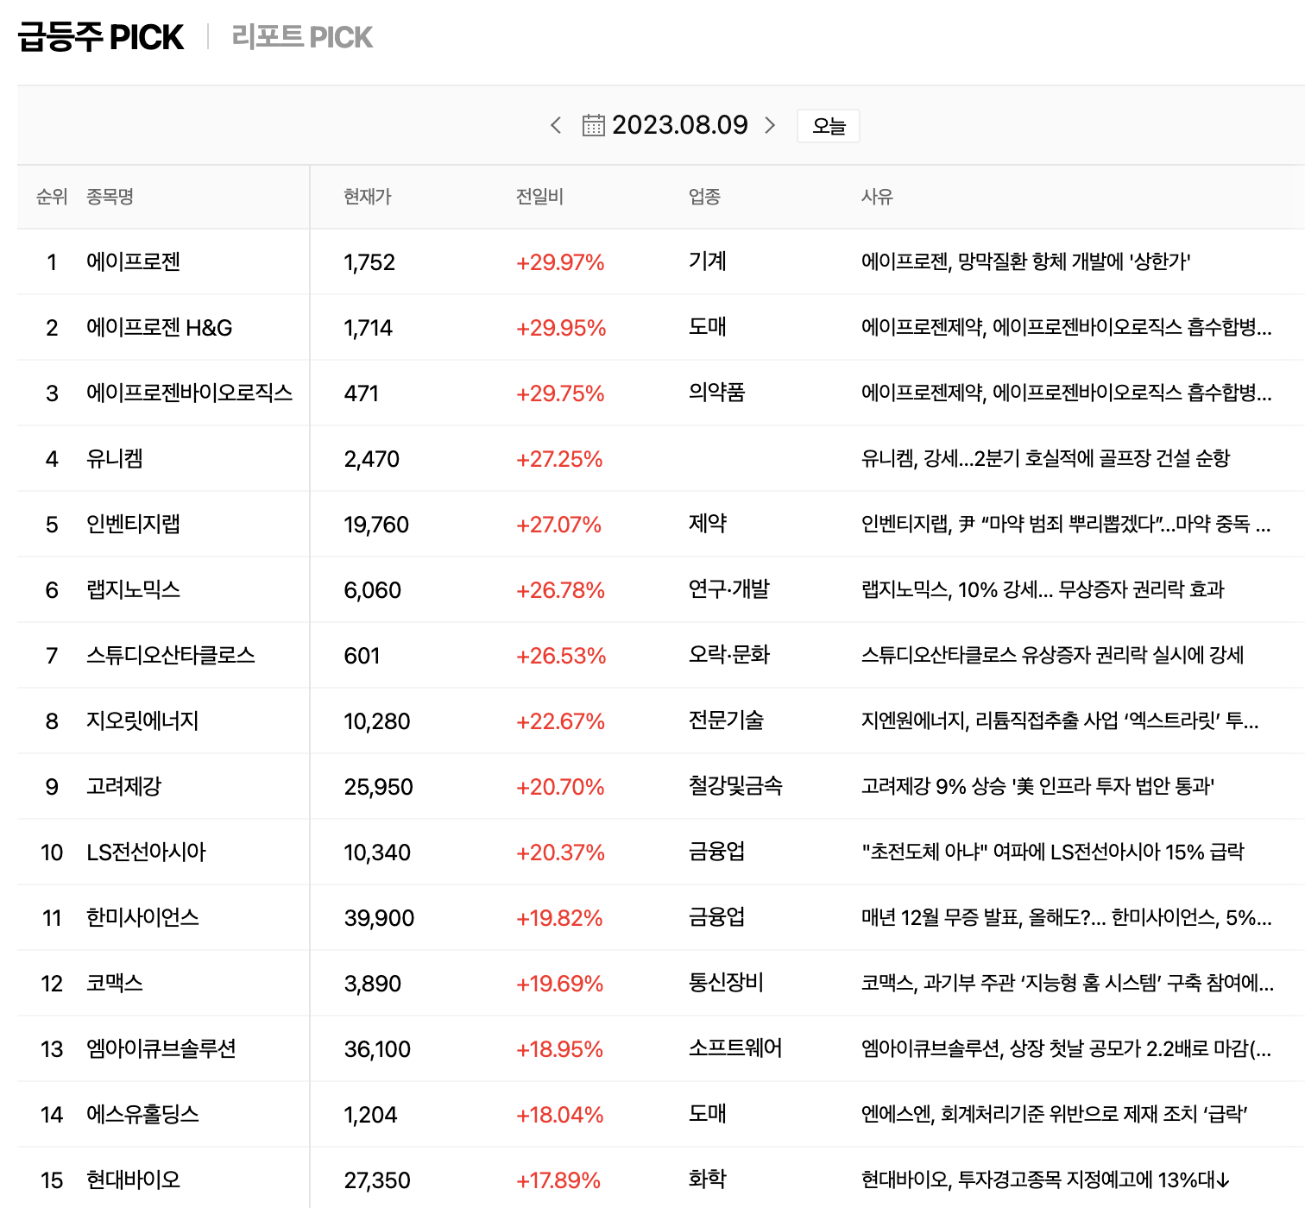Open stock 인벤티지랩
The height and width of the screenshot is (1208, 1305).
tap(133, 525)
